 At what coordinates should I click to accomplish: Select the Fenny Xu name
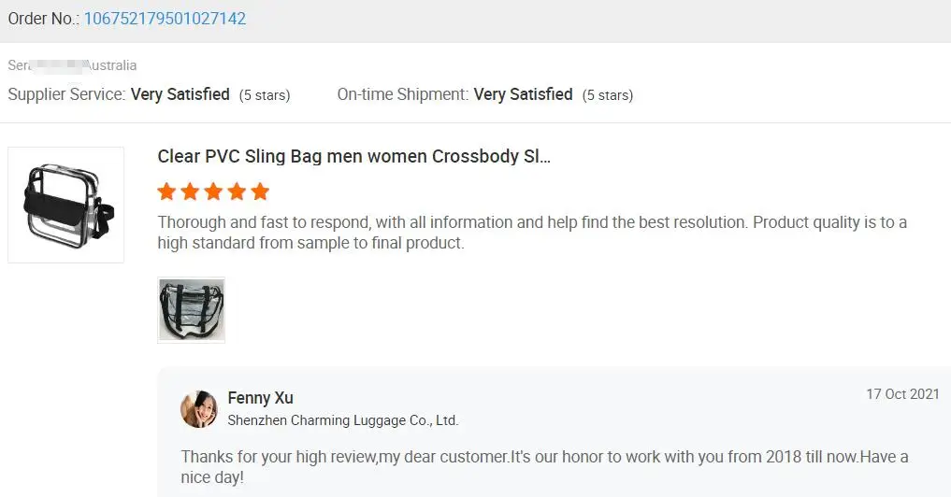click(260, 399)
